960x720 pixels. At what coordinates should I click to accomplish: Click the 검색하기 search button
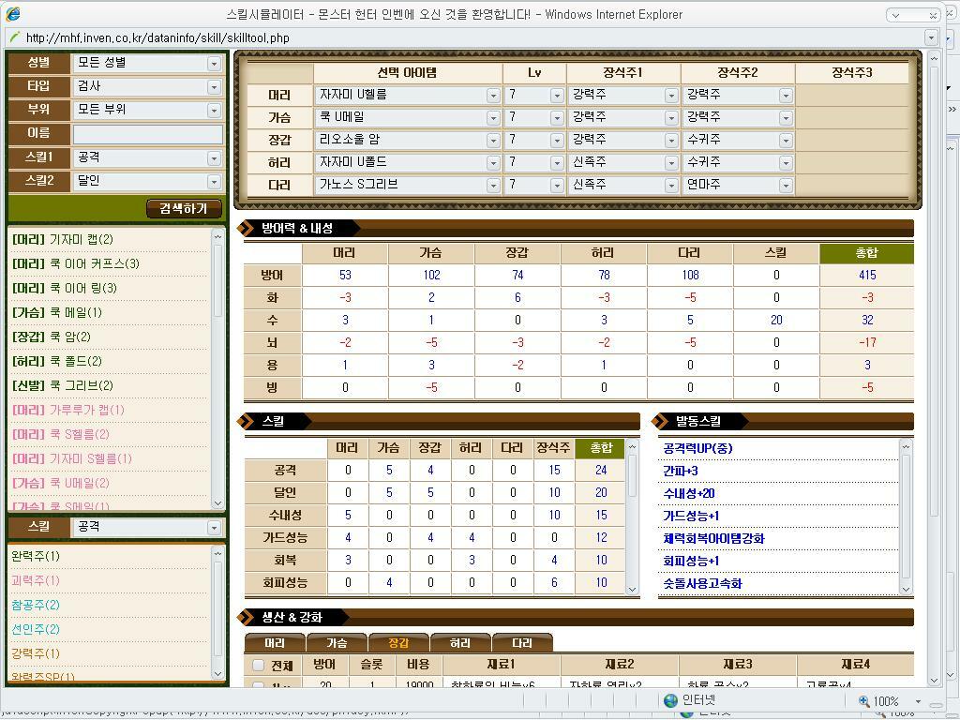tap(184, 209)
